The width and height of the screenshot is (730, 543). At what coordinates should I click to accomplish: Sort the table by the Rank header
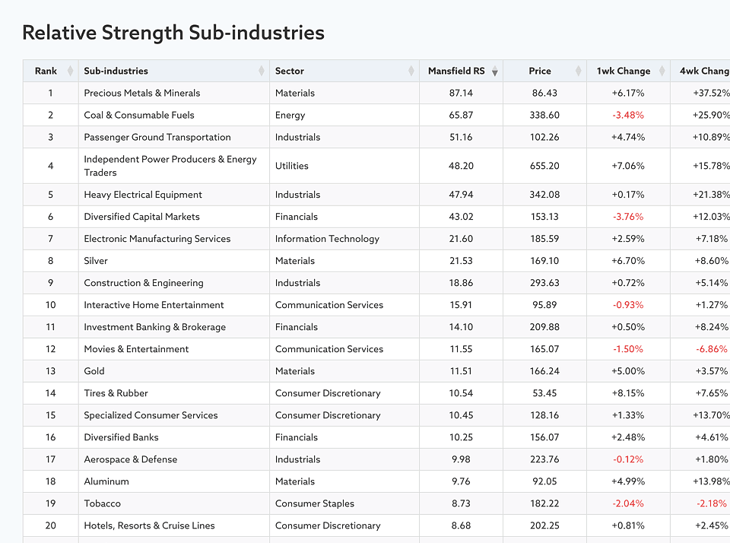47,71
